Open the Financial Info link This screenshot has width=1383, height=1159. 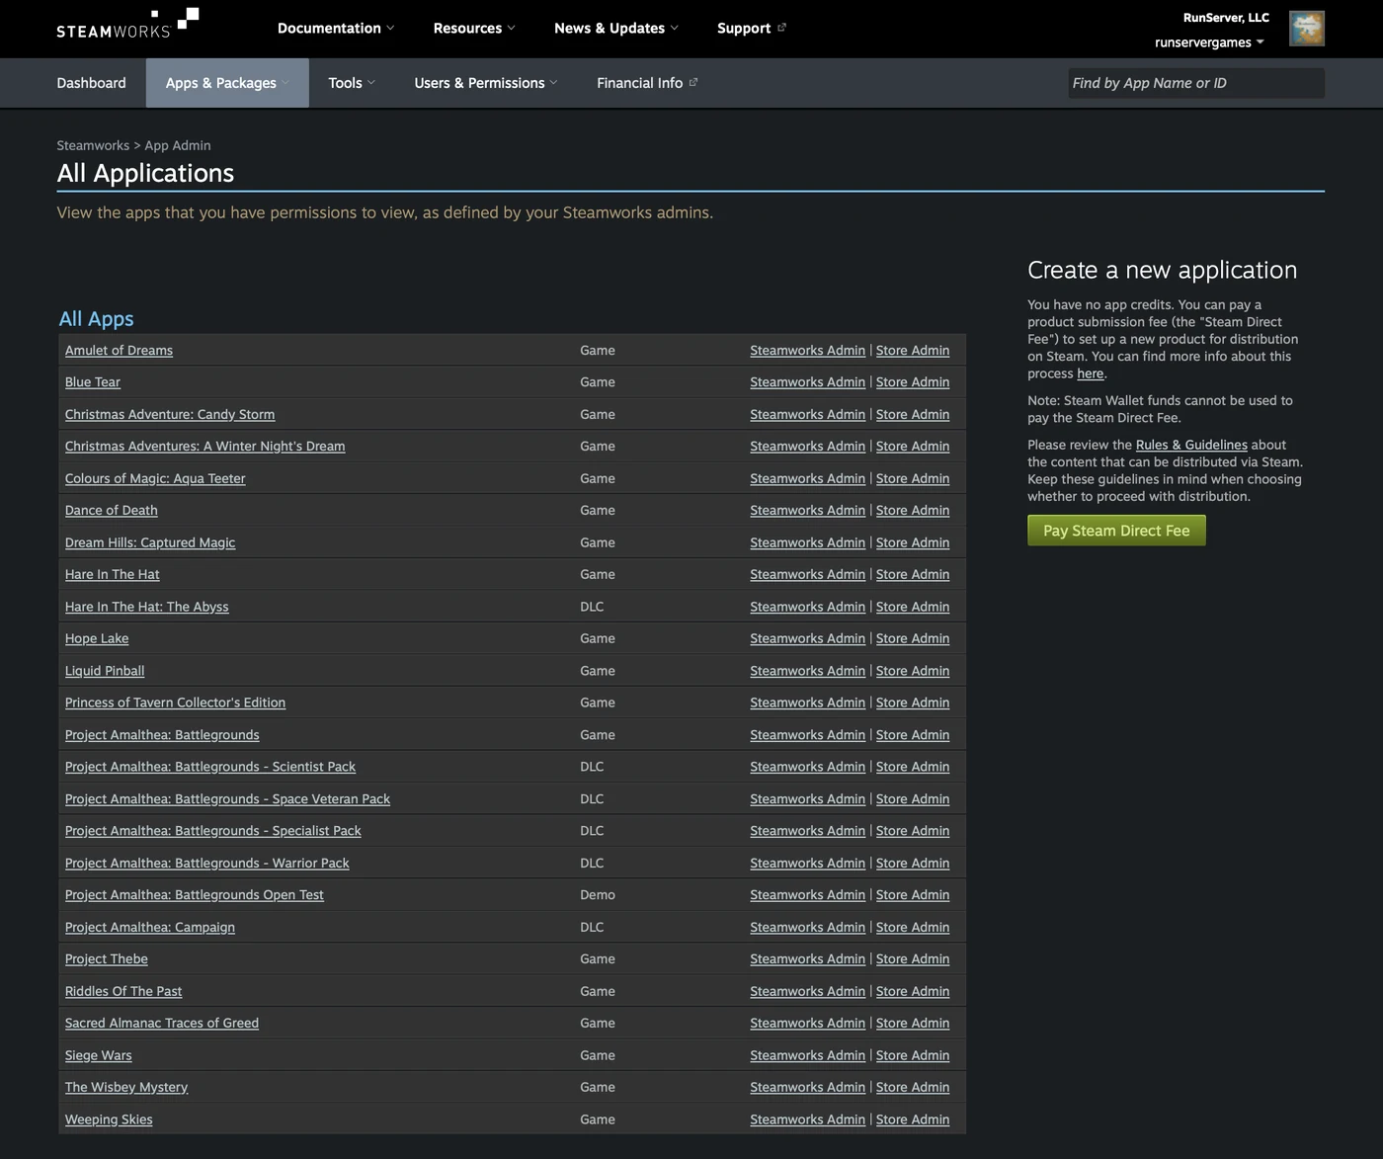[647, 83]
